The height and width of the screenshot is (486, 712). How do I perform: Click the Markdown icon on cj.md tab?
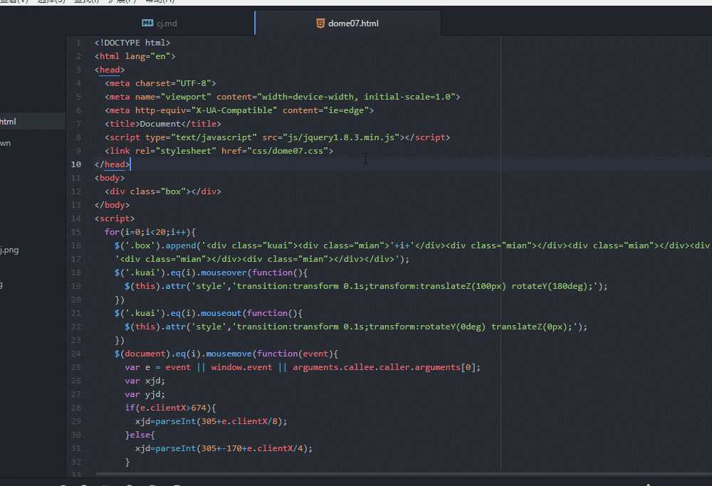147,23
